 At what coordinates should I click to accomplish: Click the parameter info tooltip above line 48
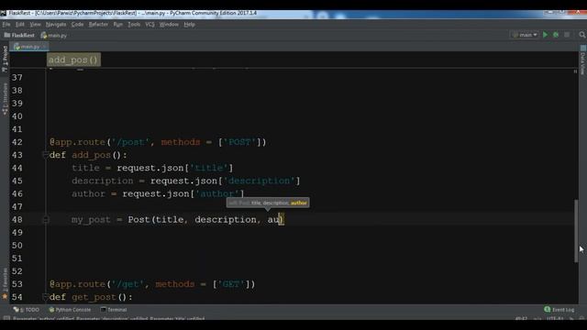click(268, 203)
